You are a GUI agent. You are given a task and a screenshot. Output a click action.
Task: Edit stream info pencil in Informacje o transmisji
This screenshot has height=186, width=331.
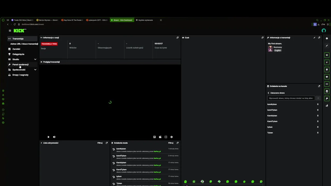pyautogui.click(x=314, y=38)
